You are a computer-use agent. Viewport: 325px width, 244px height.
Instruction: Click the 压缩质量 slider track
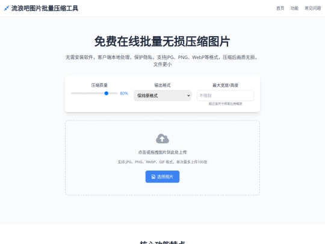click(94, 93)
